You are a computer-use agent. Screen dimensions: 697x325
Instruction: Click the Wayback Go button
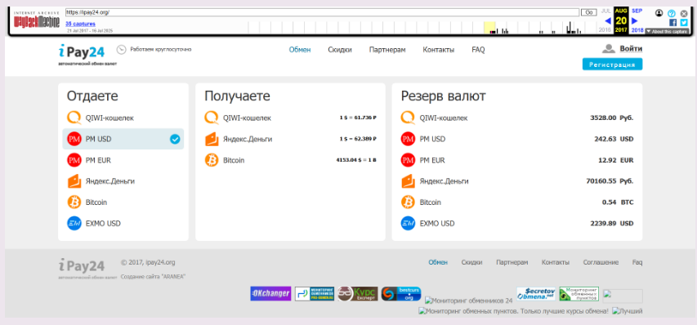point(590,12)
